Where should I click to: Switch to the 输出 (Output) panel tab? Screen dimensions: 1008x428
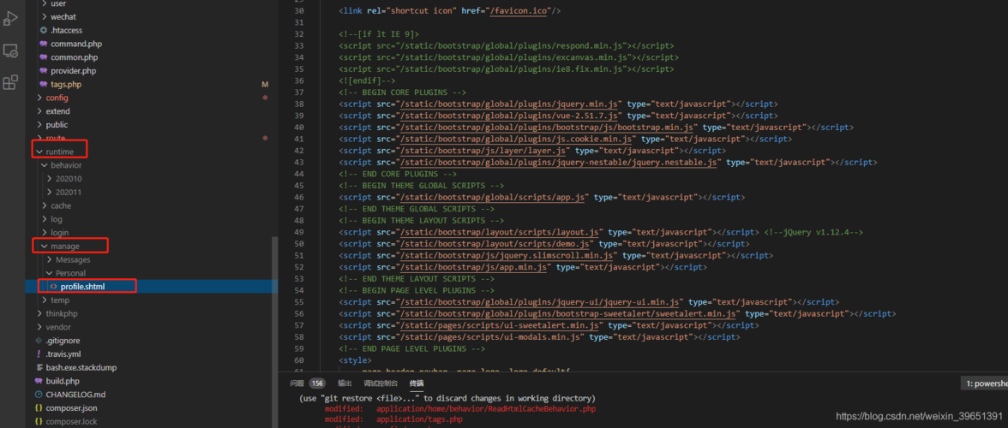[345, 383]
